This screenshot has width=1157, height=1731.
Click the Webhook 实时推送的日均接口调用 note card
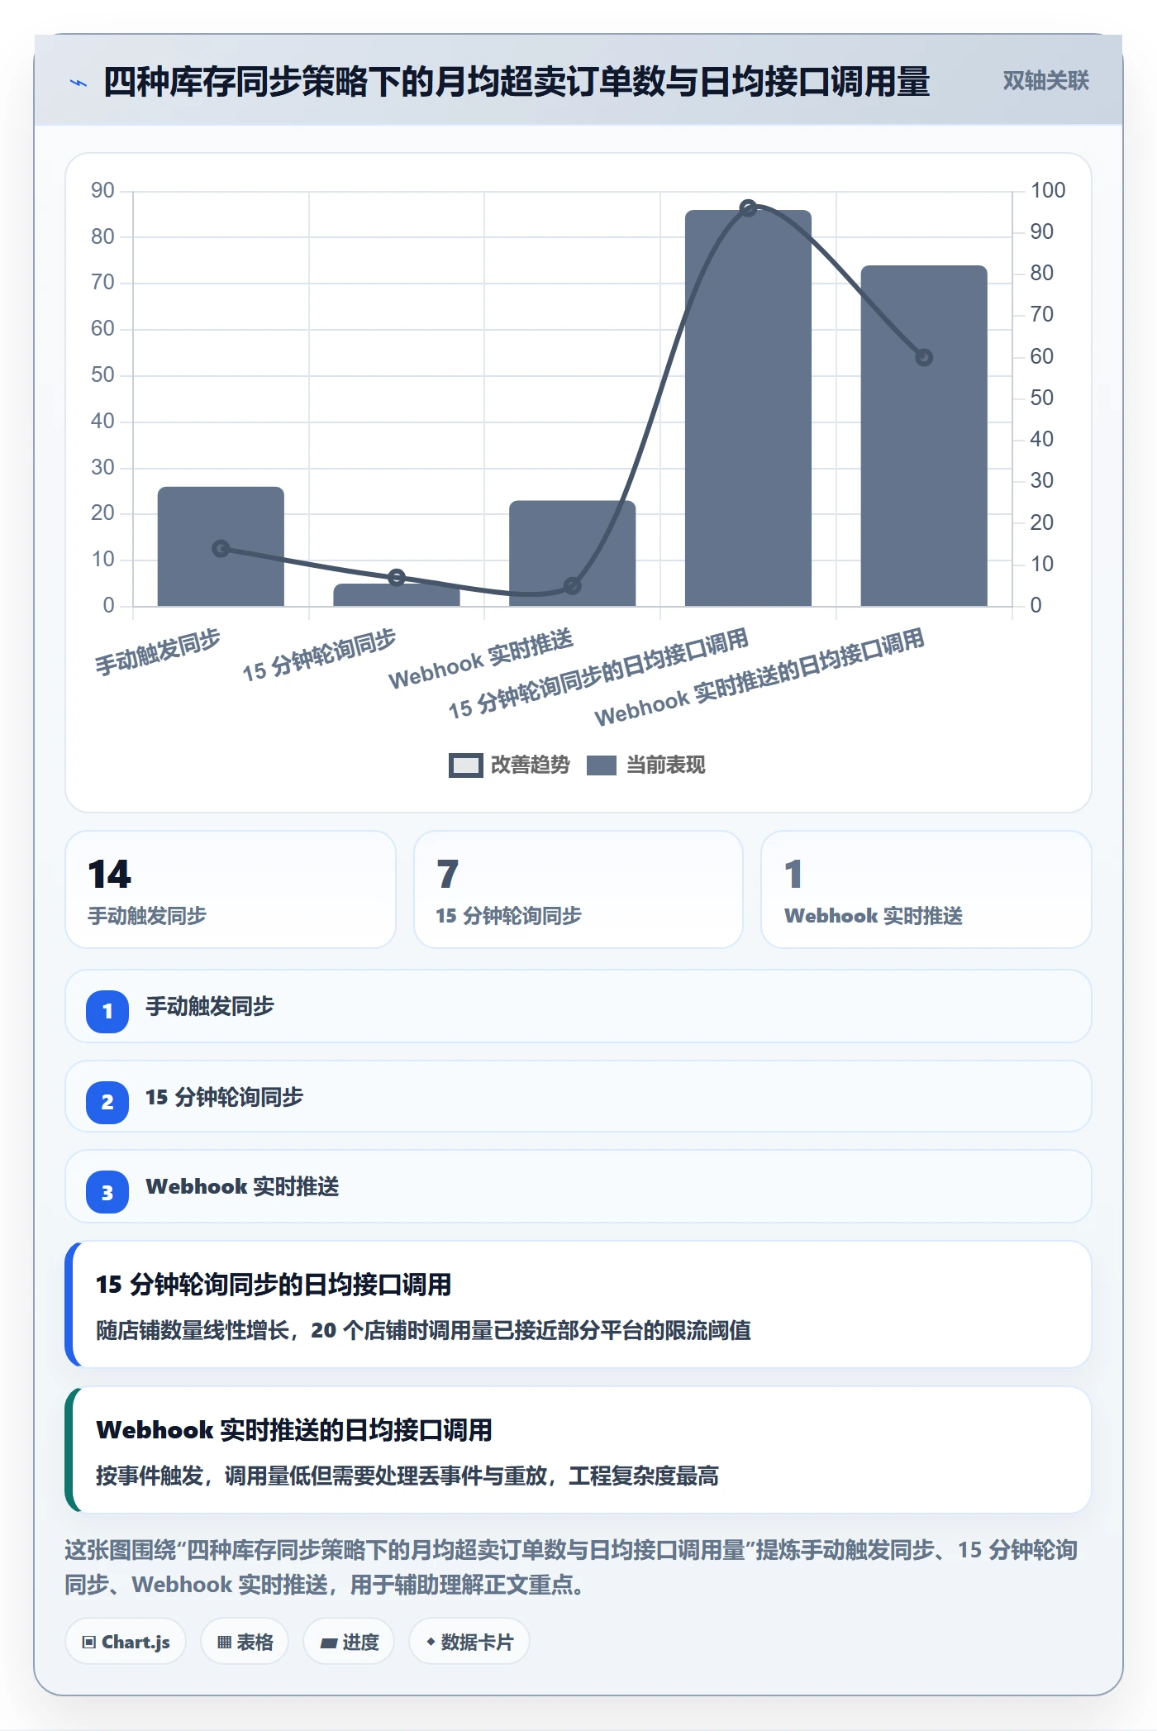578,1450
